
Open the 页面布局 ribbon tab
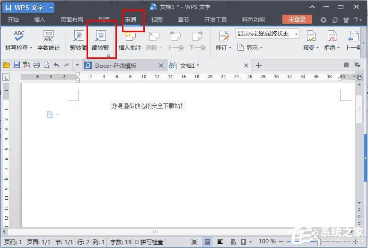click(x=72, y=20)
